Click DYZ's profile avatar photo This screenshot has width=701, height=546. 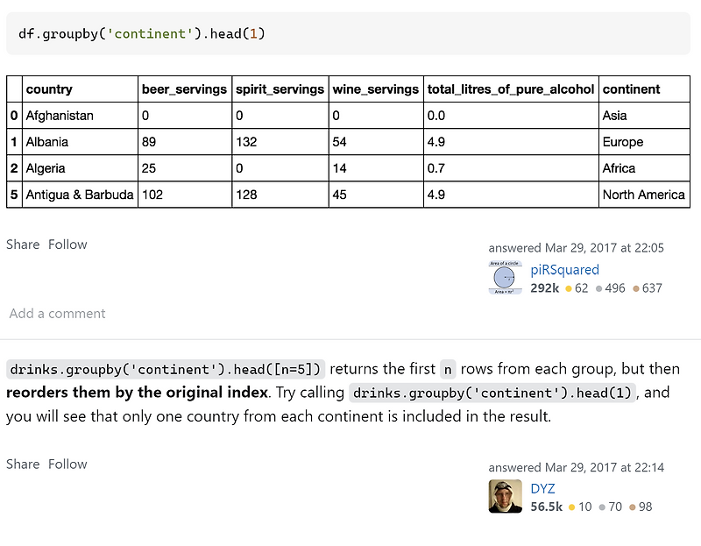point(505,497)
